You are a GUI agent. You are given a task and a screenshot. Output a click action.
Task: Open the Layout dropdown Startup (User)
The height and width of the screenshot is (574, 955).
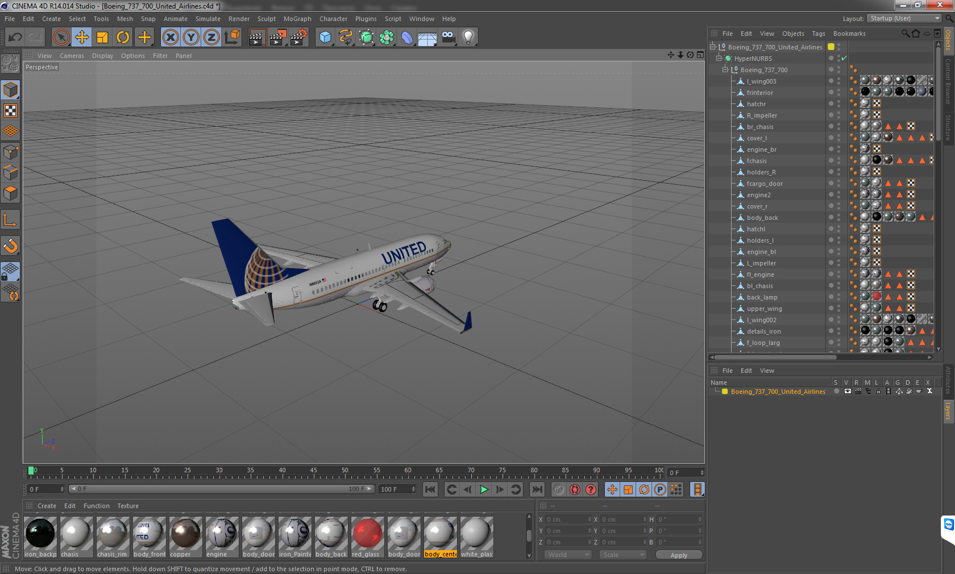click(905, 18)
